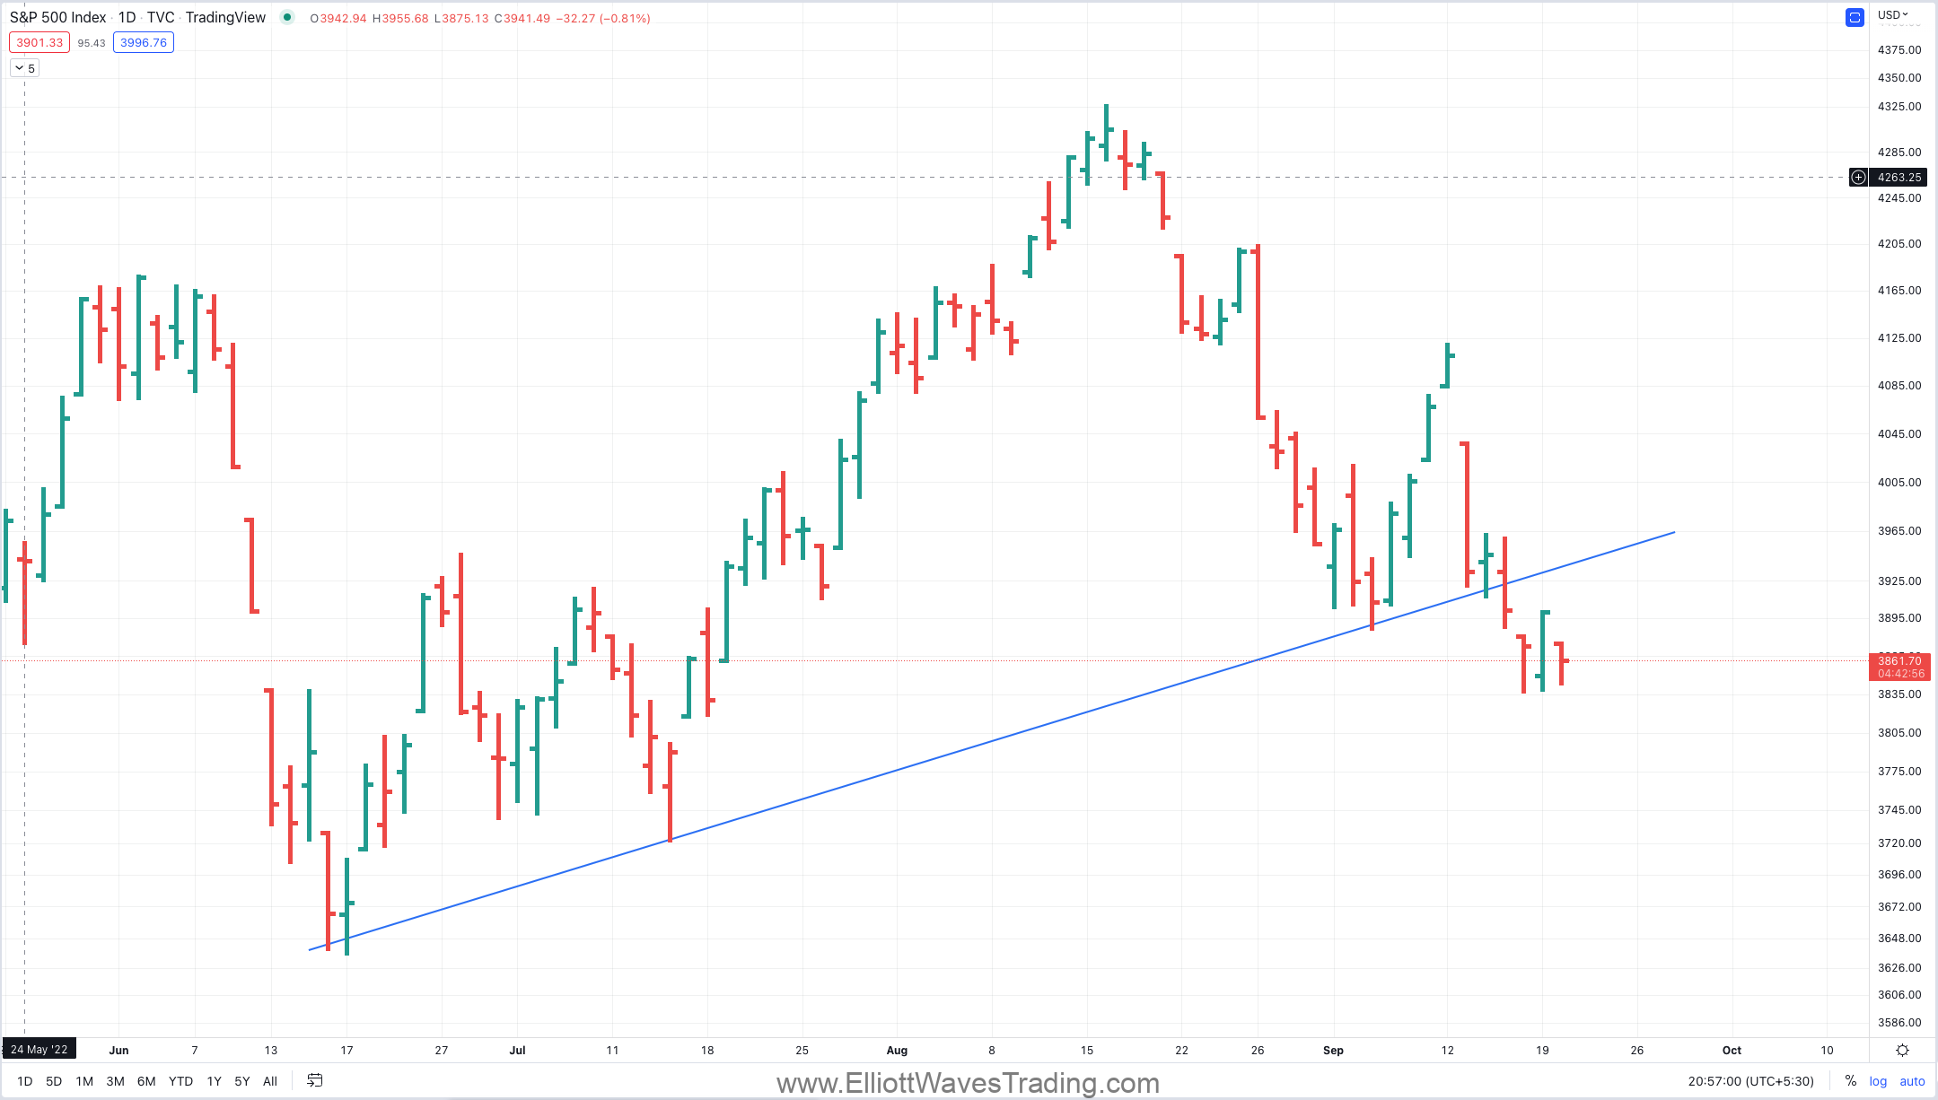Click the 4325.00 price axis label
The width and height of the screenshot is (1938, 1100).
[x=1899, y=106]
